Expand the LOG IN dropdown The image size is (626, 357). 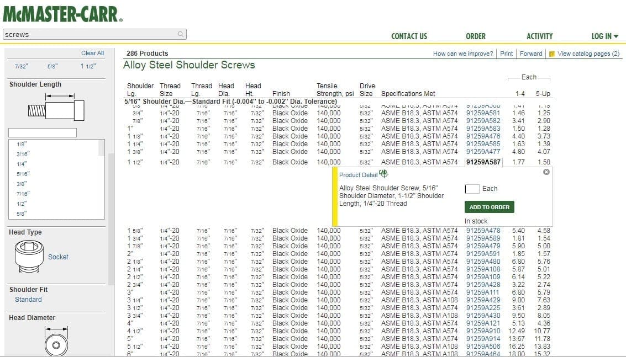point(605,36)
